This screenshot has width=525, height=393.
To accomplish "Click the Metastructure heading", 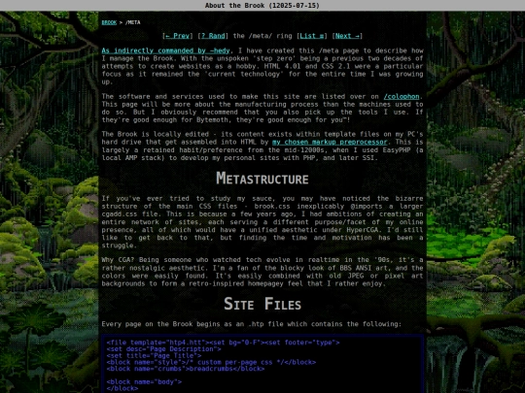I will (262, 179).
